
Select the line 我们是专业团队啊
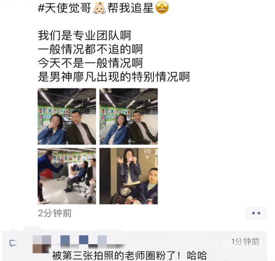pyautogui.click(x=85, y=35)
